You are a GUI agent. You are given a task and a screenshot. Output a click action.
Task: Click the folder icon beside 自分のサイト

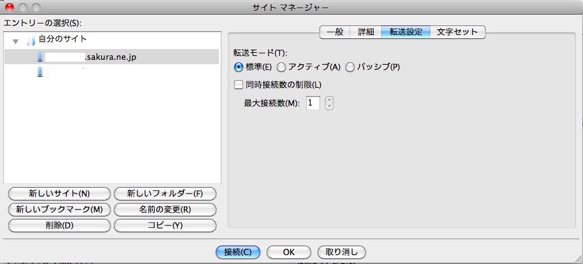(x=31, y=41)
